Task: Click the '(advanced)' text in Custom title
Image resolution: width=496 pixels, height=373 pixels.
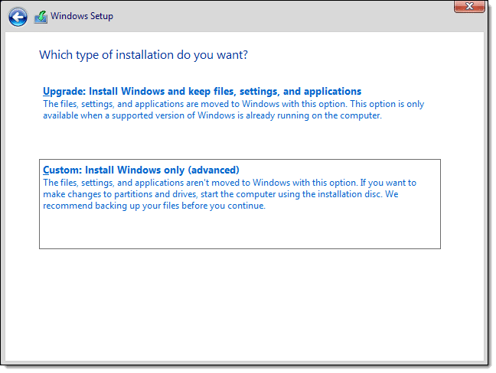Action: tap(214, 170)
